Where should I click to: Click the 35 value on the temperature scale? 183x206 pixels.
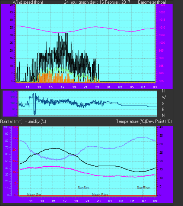pyautogui.click(x=161, y=136)
